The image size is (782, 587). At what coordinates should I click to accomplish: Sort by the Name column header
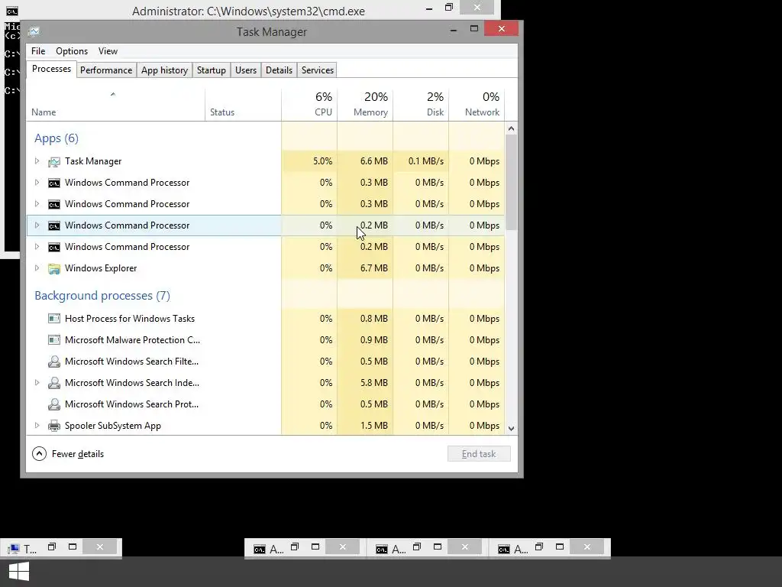click(115, 105)
